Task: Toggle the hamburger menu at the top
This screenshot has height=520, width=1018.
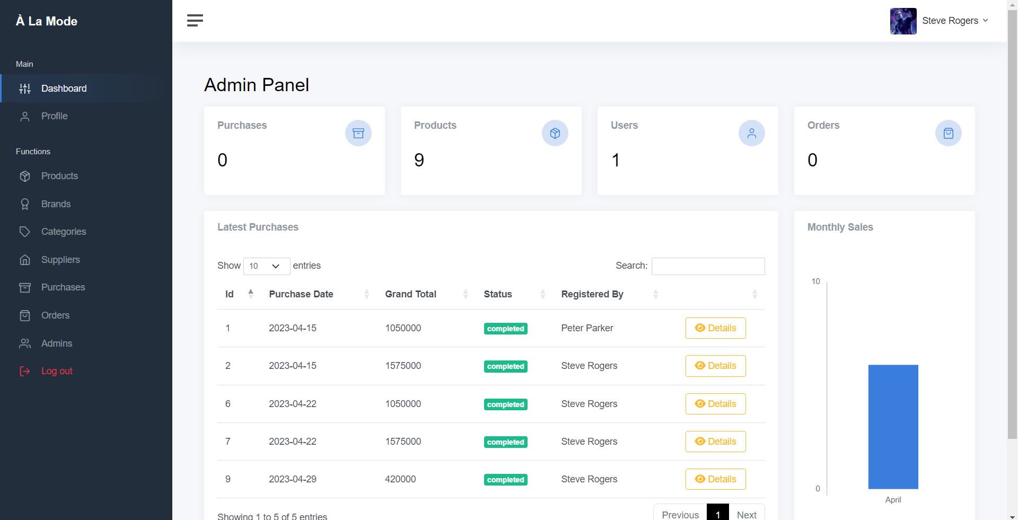Action: pyautogui.click(x=195, y=20)
